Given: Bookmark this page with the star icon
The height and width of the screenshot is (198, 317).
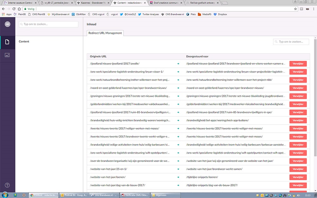Looking at the screenshot, I should point(295,9).
